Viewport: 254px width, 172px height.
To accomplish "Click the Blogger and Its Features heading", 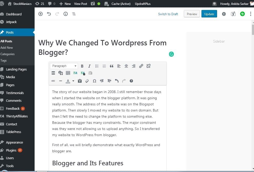I will pyautogui.click(x=88, y=163).
